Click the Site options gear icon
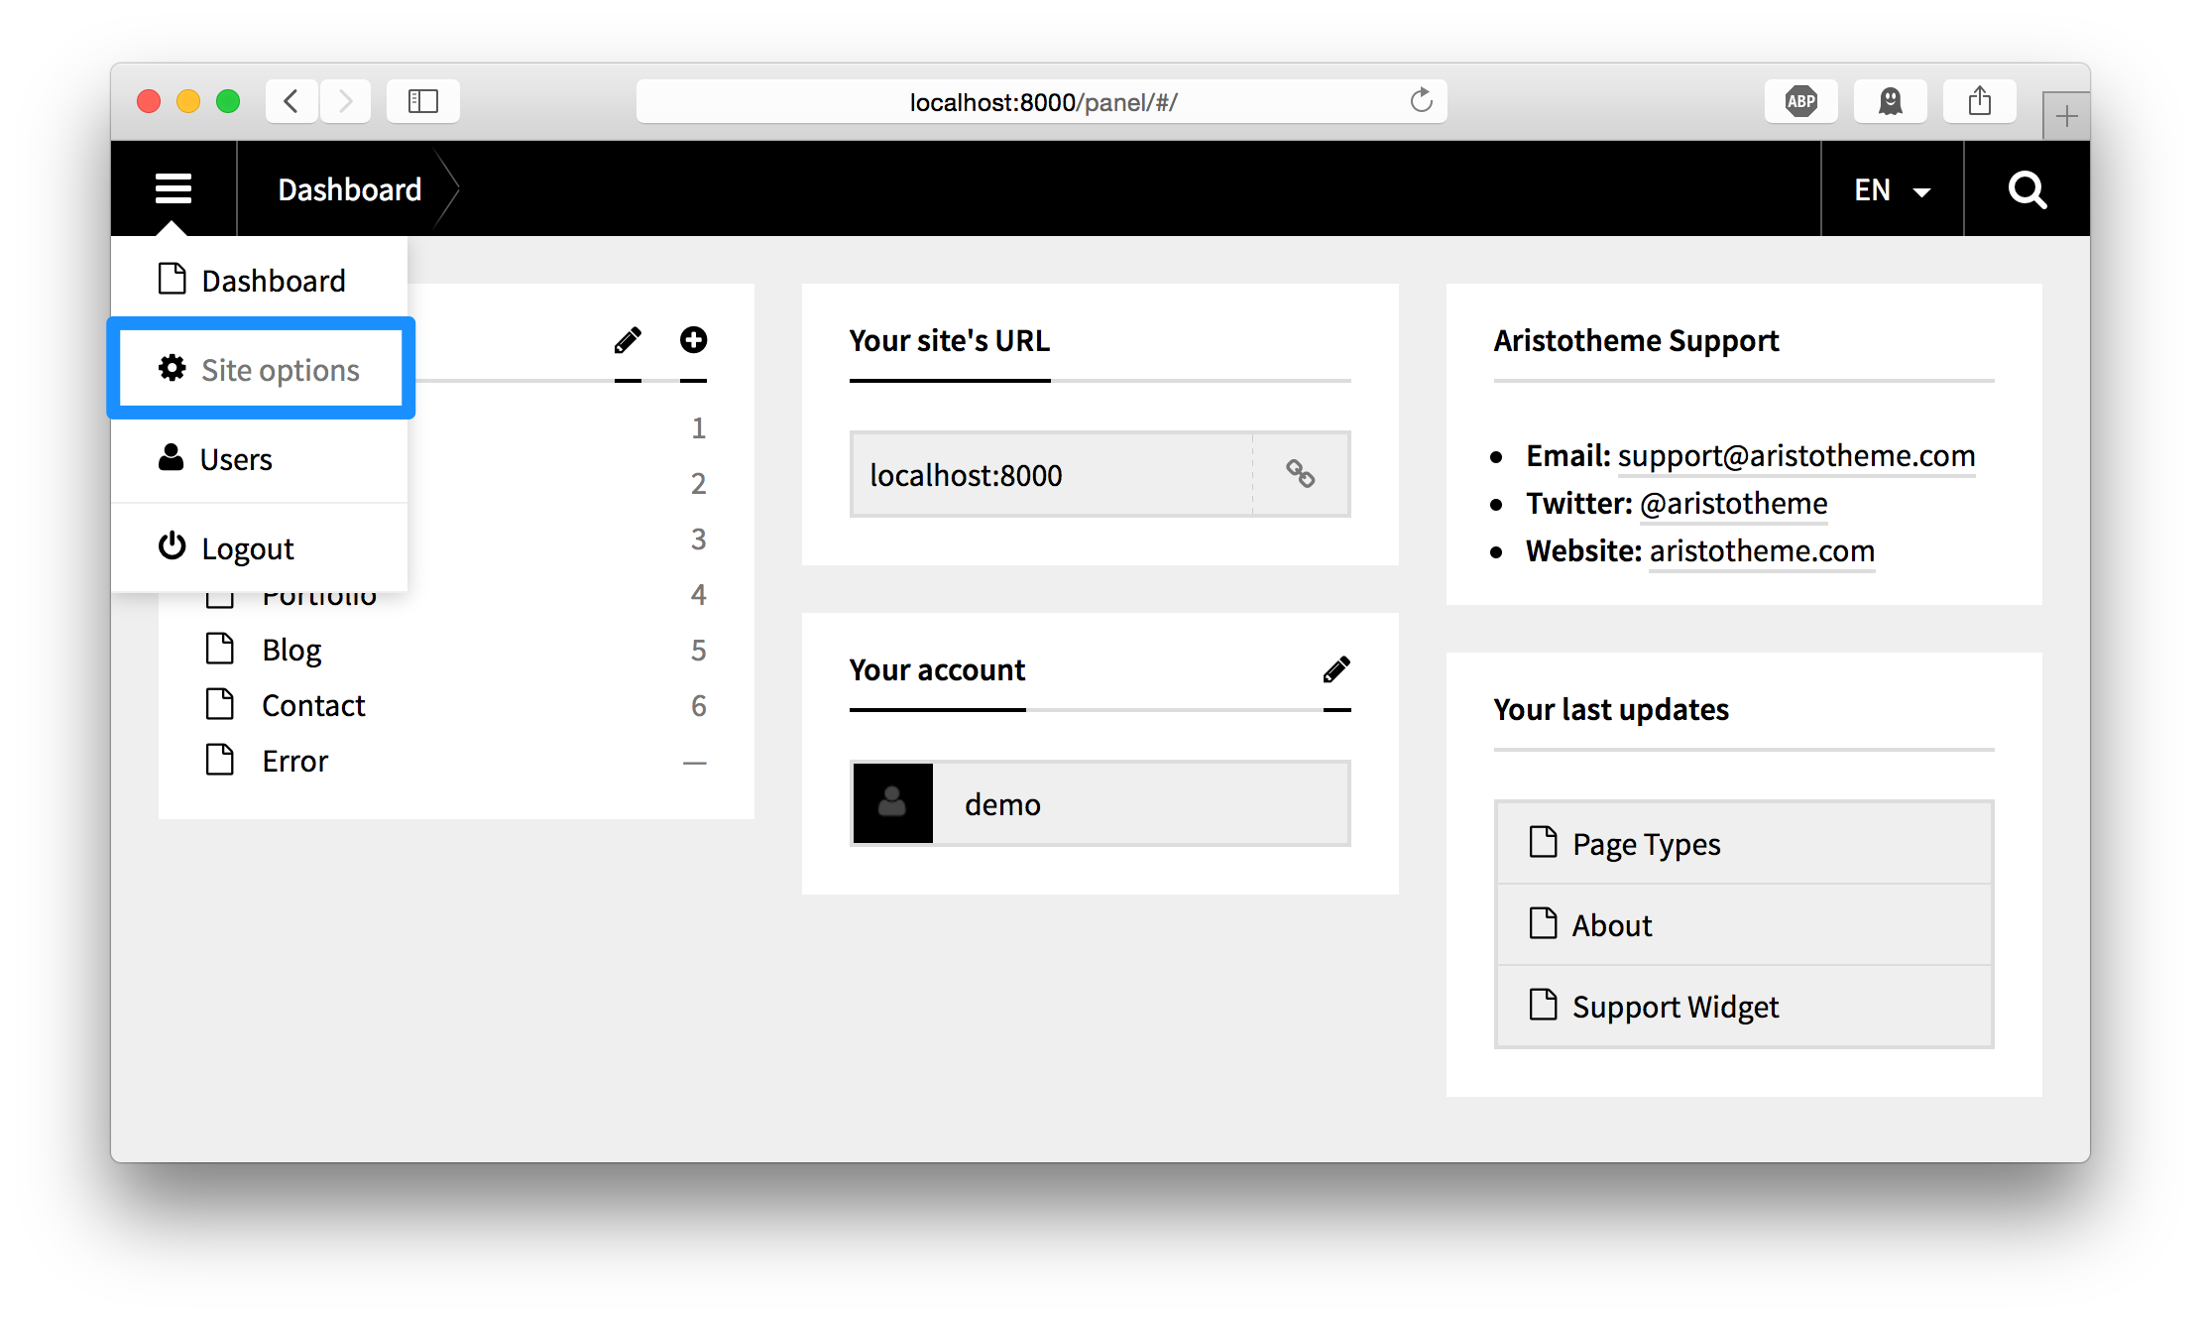The width and height of the screenshot is (2201, 1321). [173, 368]
